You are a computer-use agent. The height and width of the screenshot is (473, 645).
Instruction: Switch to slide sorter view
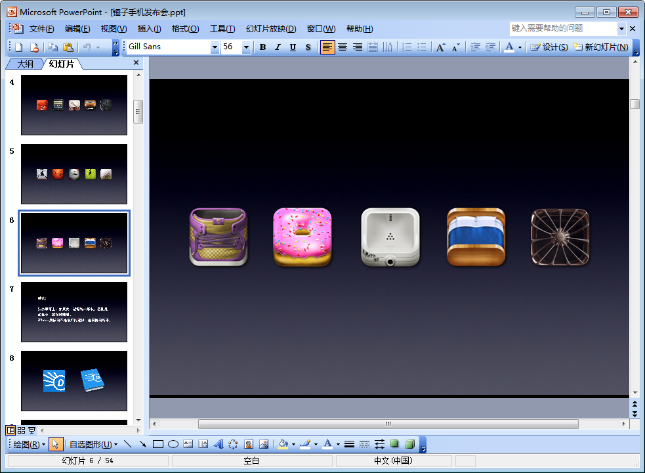point(22,430)
